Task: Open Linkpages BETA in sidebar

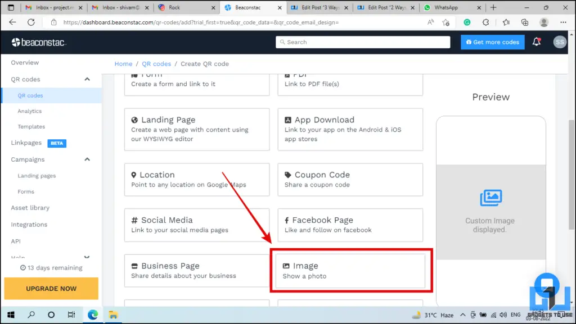Action: click(39, 143)
